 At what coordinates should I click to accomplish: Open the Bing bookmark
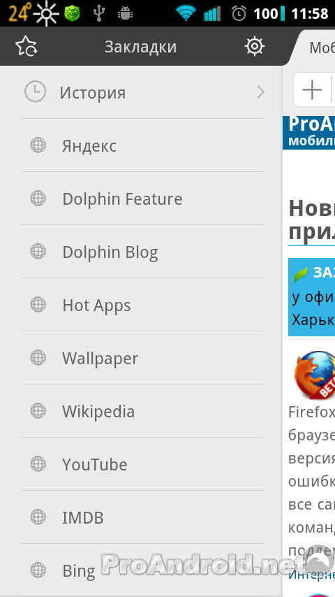tap(143, 570)
